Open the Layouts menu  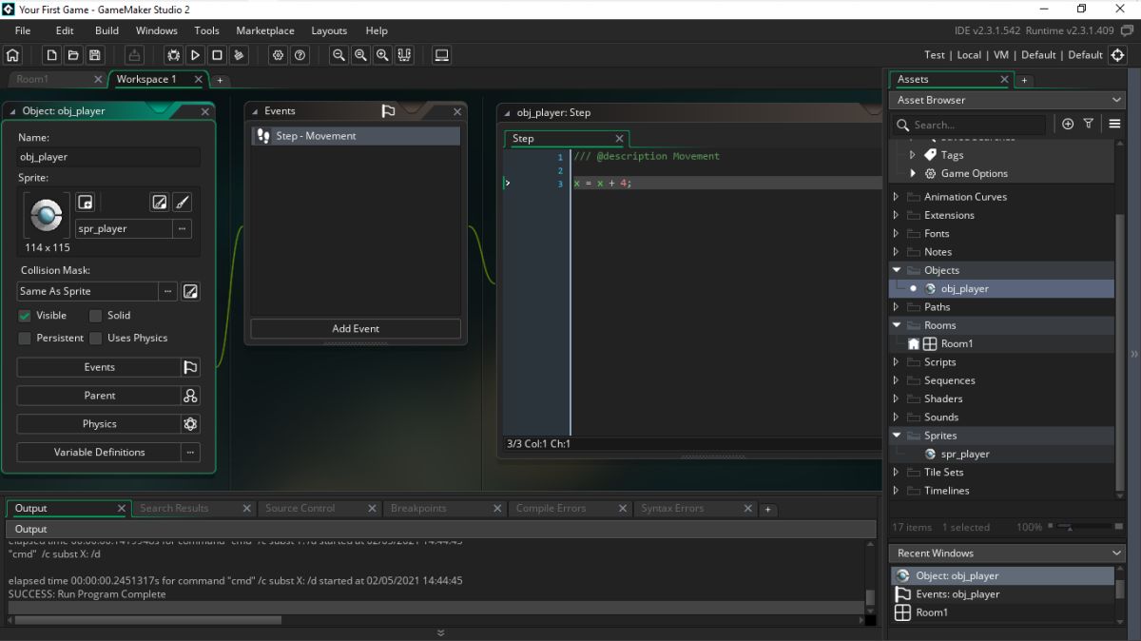click(329, 30)
